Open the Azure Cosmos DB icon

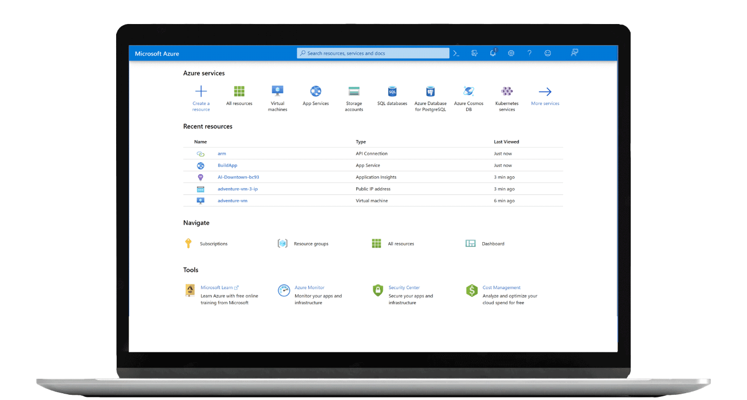[469, 92]
